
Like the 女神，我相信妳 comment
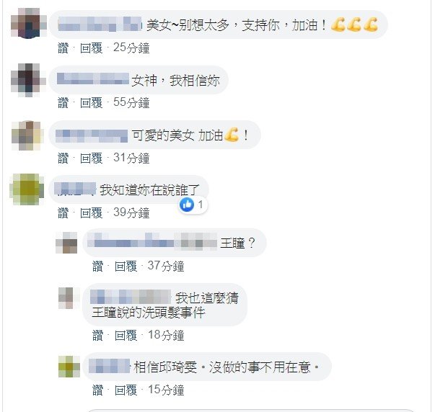coord(63,103)
